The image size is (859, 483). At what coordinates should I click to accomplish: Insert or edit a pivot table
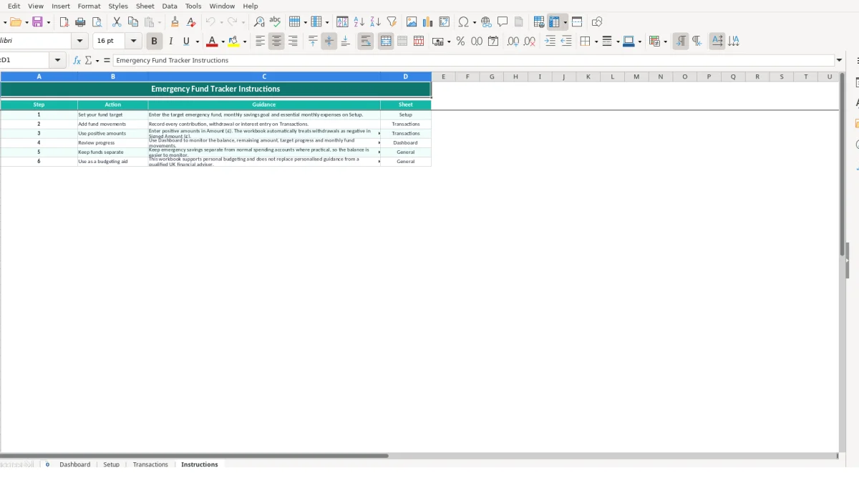[x=445, y=22]
